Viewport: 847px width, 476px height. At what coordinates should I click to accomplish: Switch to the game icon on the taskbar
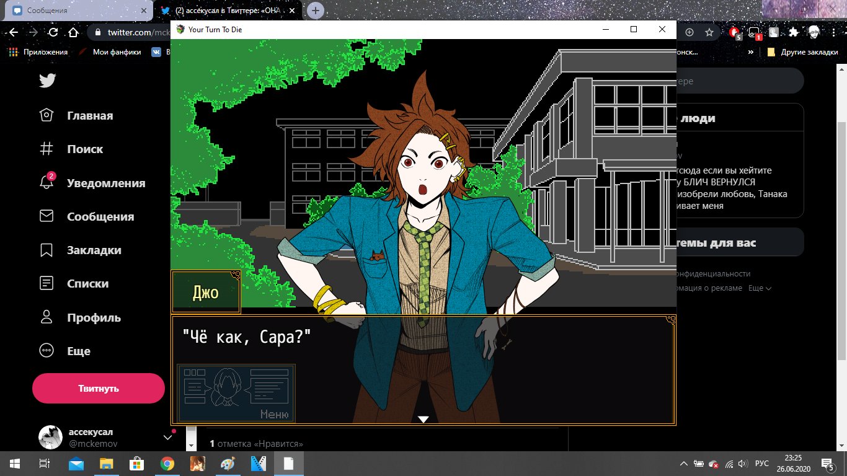click(197, 464)
